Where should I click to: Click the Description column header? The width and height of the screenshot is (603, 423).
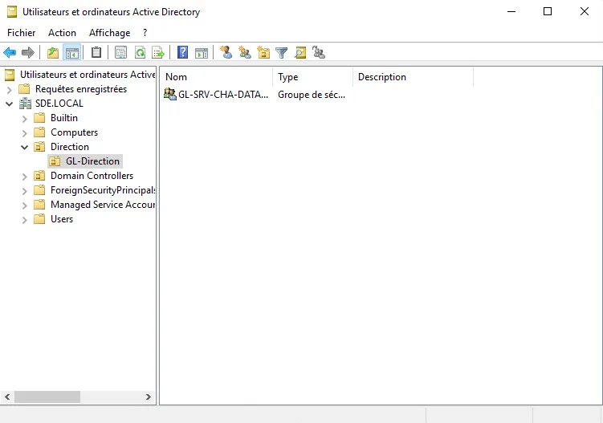[x=412, y=77]
